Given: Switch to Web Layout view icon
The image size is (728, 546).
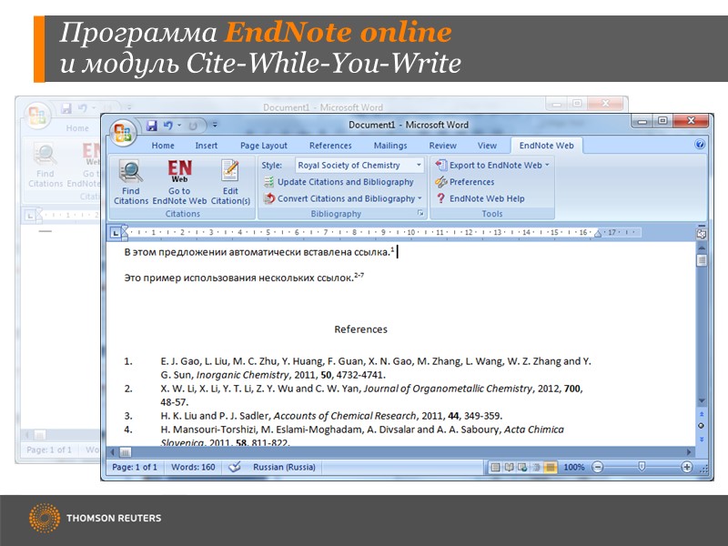Looking at the screenshot, I should (522, 467).
